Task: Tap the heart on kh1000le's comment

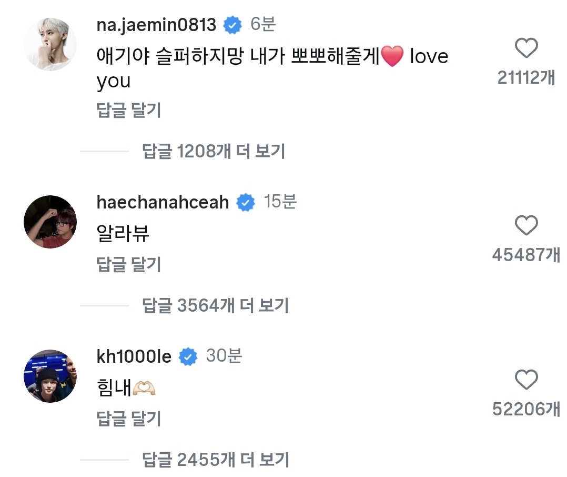Action: coord(526,380)
